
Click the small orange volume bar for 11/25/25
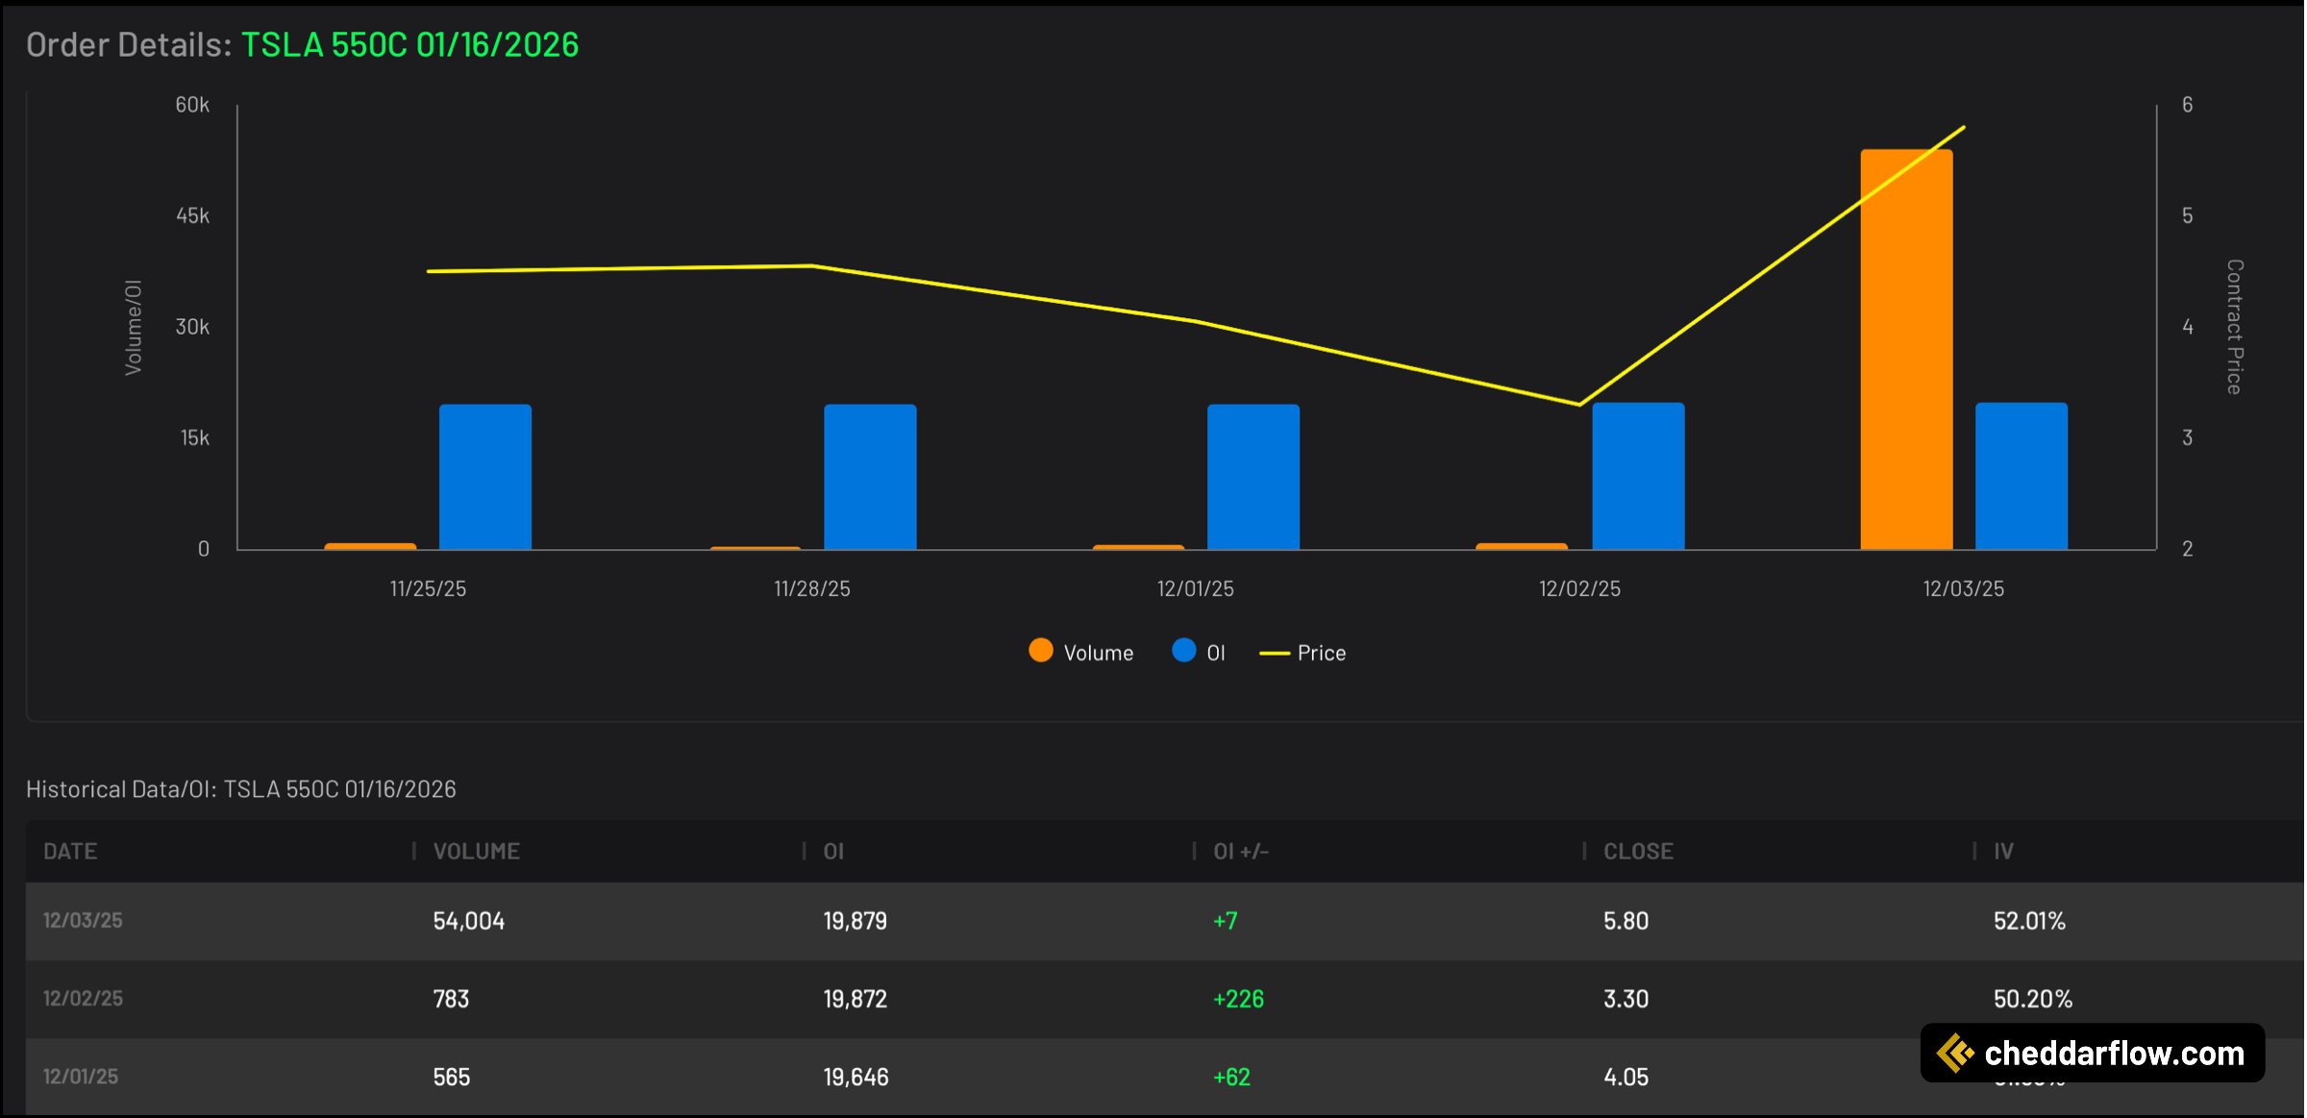(370, 547)
